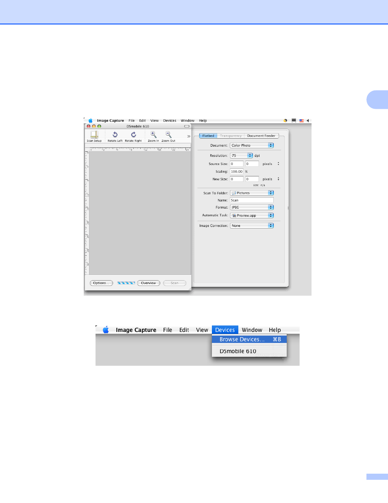Click the speaker volume icon
Screen dimensions: 388x503
pyautogui.click(x=308, y=121)
